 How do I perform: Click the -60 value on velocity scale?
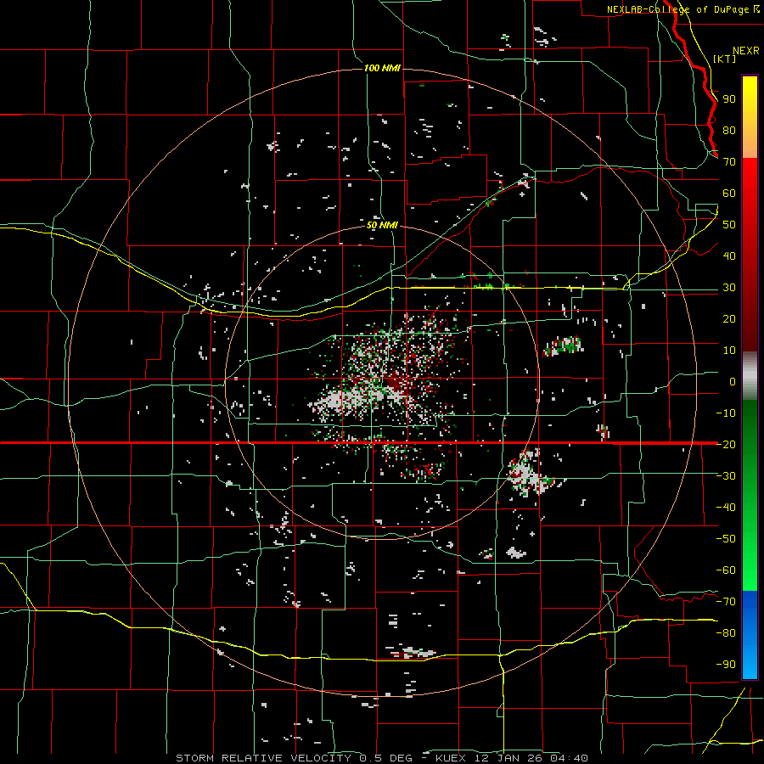726,570
